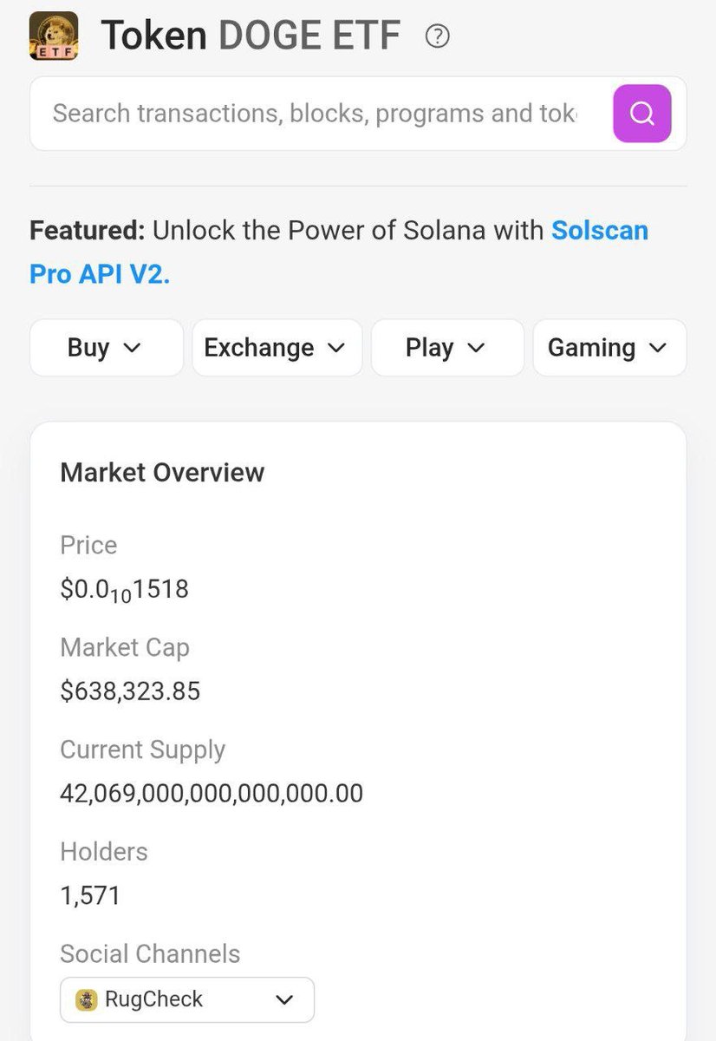The height and width of the screenshot is (1041, 716).
Task: Click the Current Supply number
Action: (212, 794)
